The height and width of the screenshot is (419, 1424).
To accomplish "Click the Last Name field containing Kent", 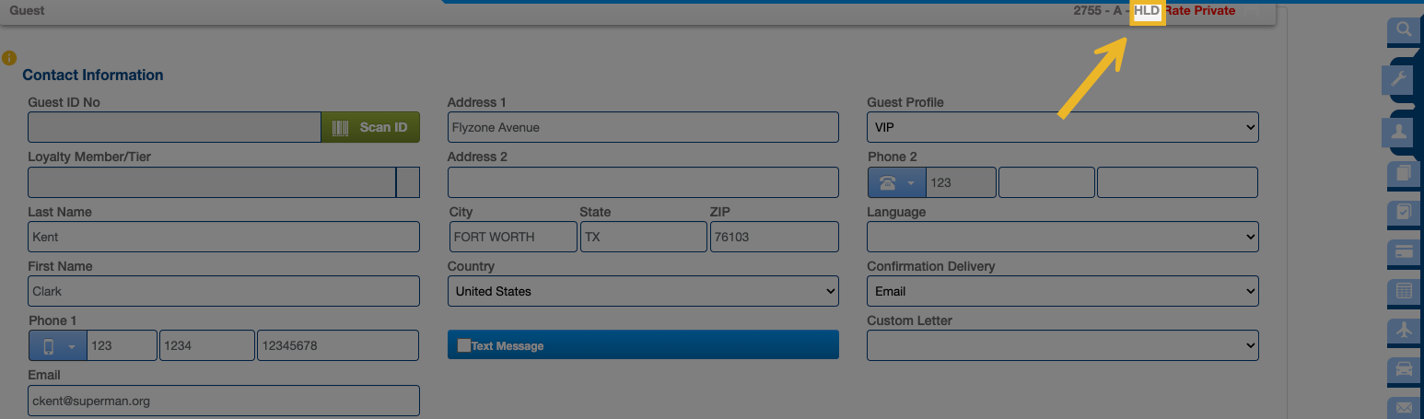I will pyautogui.click(x=223, y=237).
